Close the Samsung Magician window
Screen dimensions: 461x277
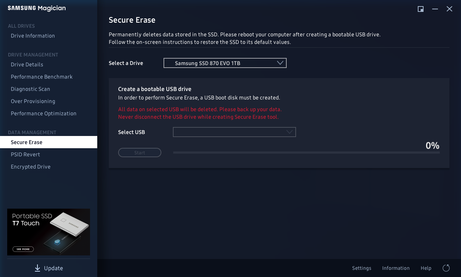[449, 9]
